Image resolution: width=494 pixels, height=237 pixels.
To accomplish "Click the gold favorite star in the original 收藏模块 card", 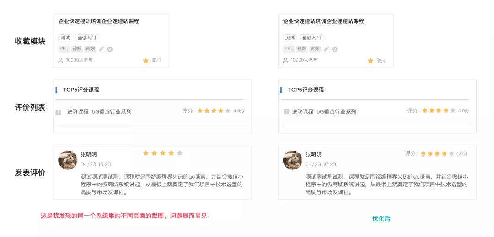I will click(145, 60).
